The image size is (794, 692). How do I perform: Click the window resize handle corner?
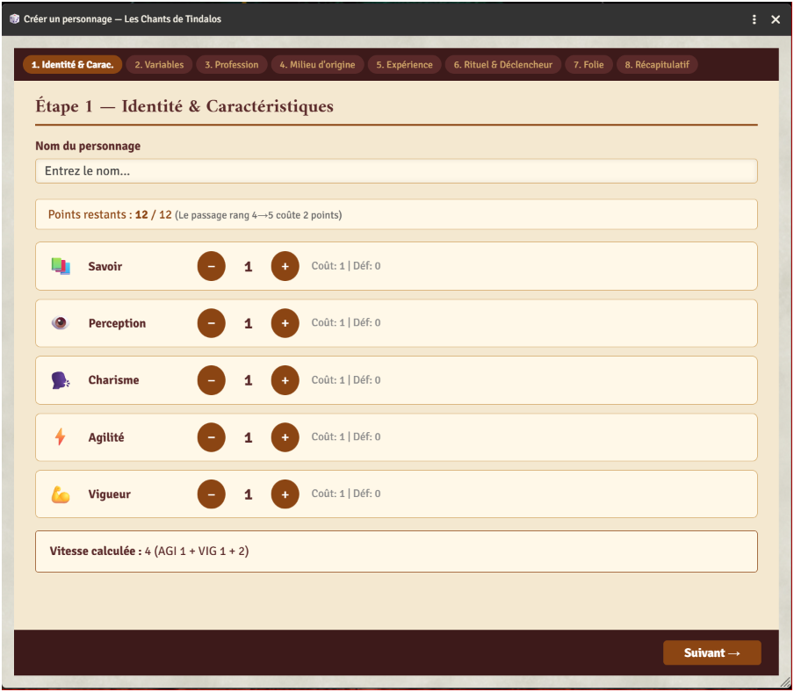point(785,683)
